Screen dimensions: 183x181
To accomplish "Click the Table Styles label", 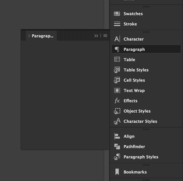I will (136, 70).
